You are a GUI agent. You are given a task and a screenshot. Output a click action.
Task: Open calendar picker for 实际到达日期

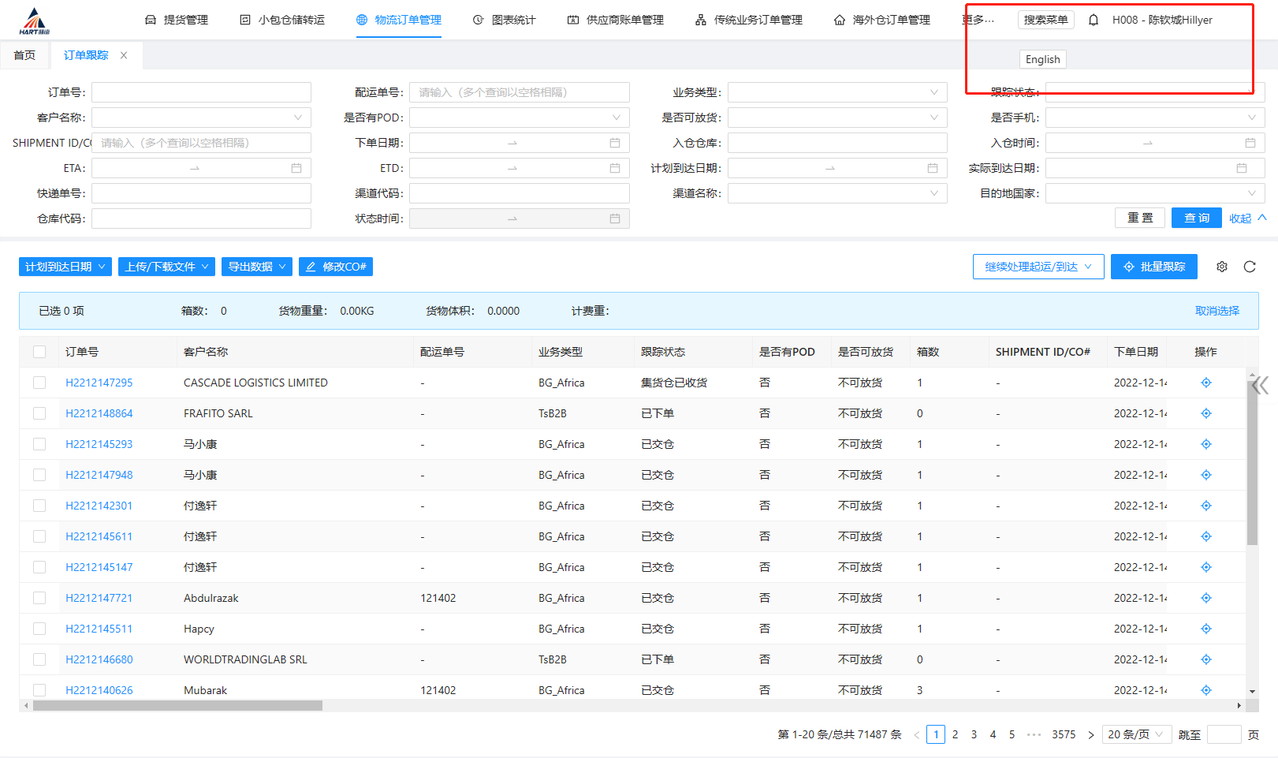point(1242,168)
